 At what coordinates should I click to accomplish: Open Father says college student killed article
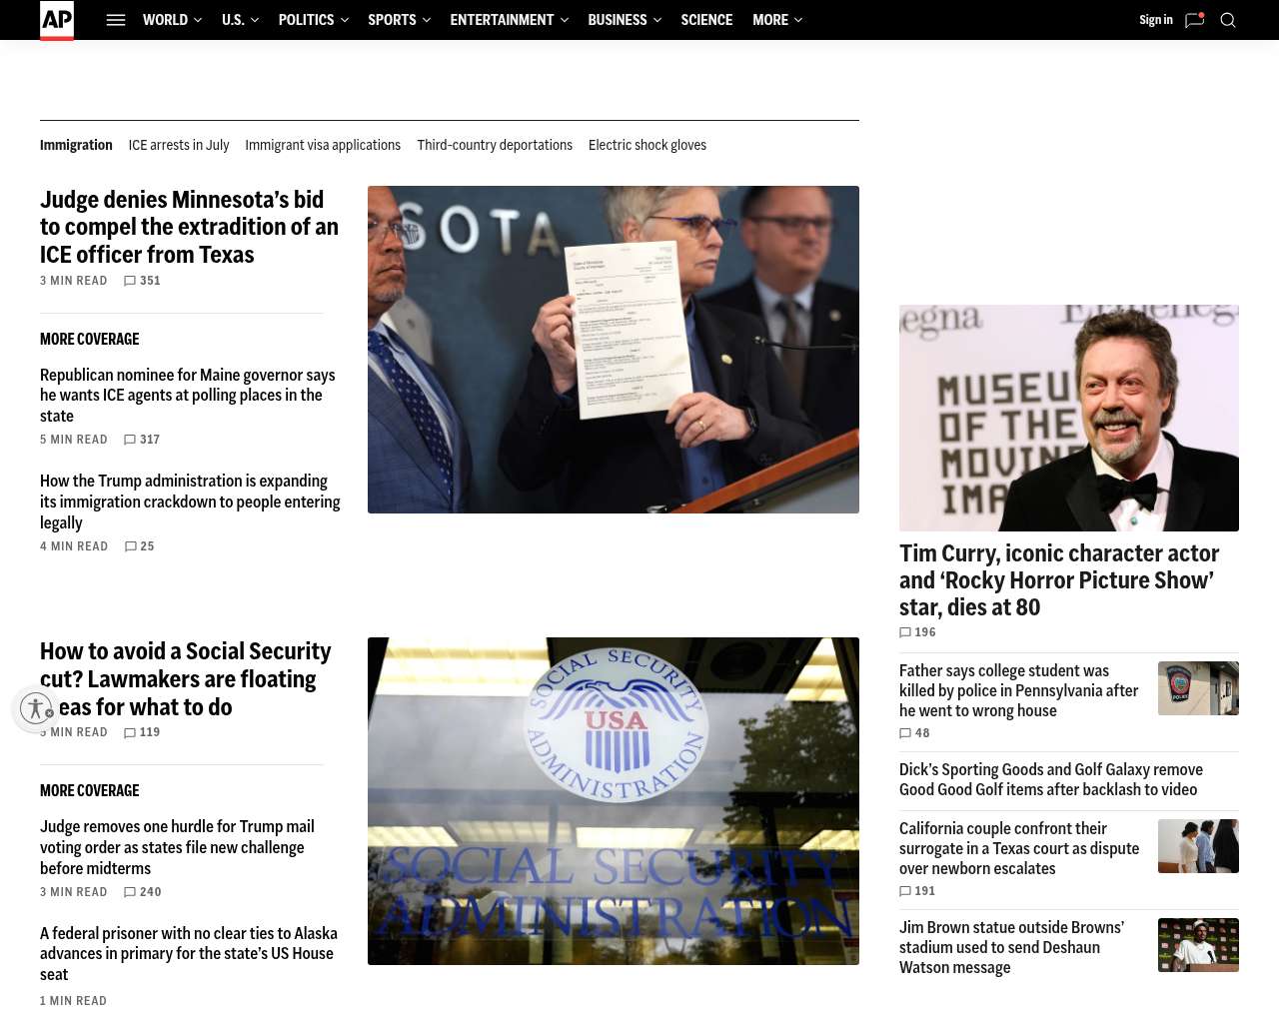coord(1019,690)
